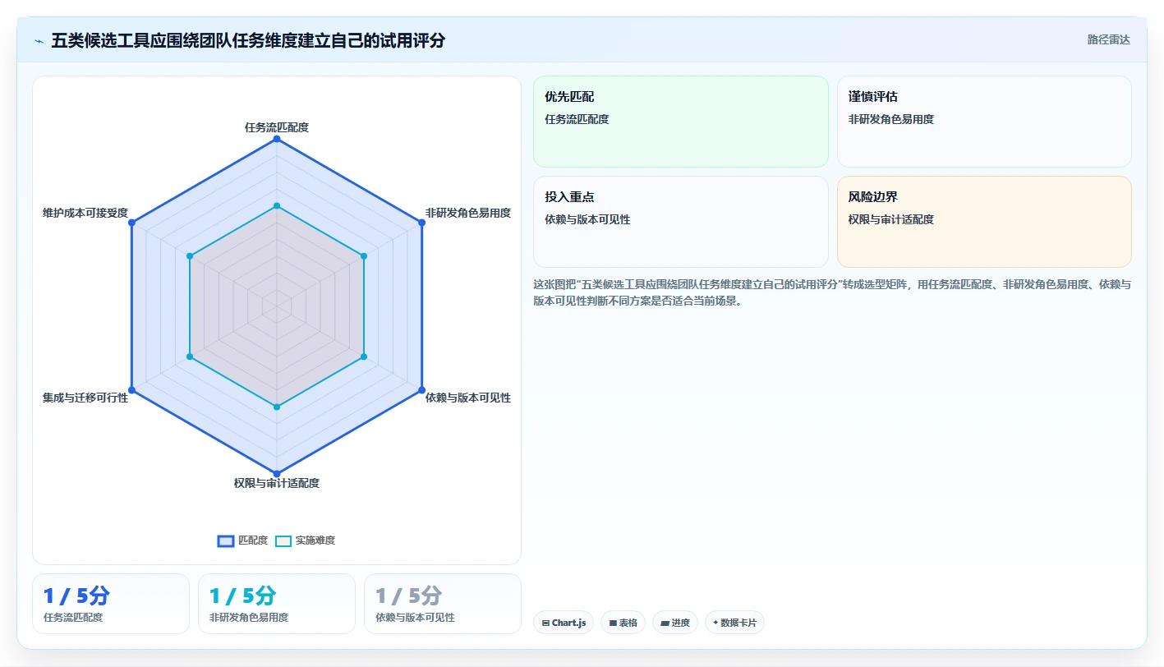This screenshot has width=1164, height=667.
Task: Click the 路径雷达 label in the header
Action: coord(1108,39)
